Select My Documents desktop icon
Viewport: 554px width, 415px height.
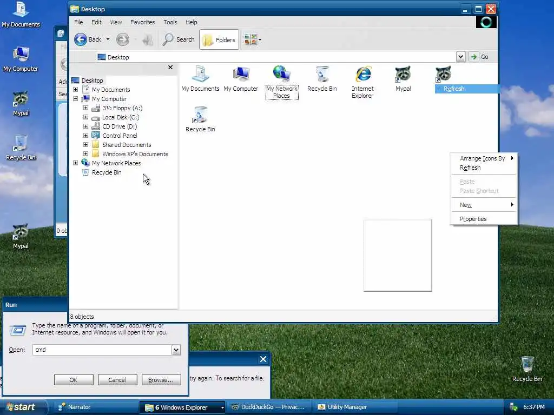21,15
